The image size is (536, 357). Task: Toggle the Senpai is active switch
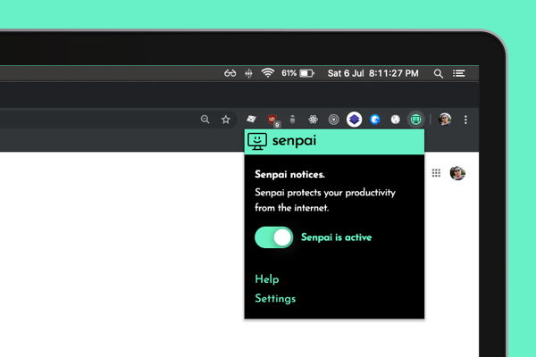point(273,237)
